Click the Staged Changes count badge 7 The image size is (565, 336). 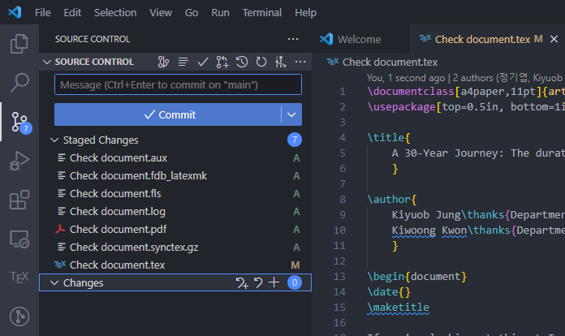tap(295, 140)
